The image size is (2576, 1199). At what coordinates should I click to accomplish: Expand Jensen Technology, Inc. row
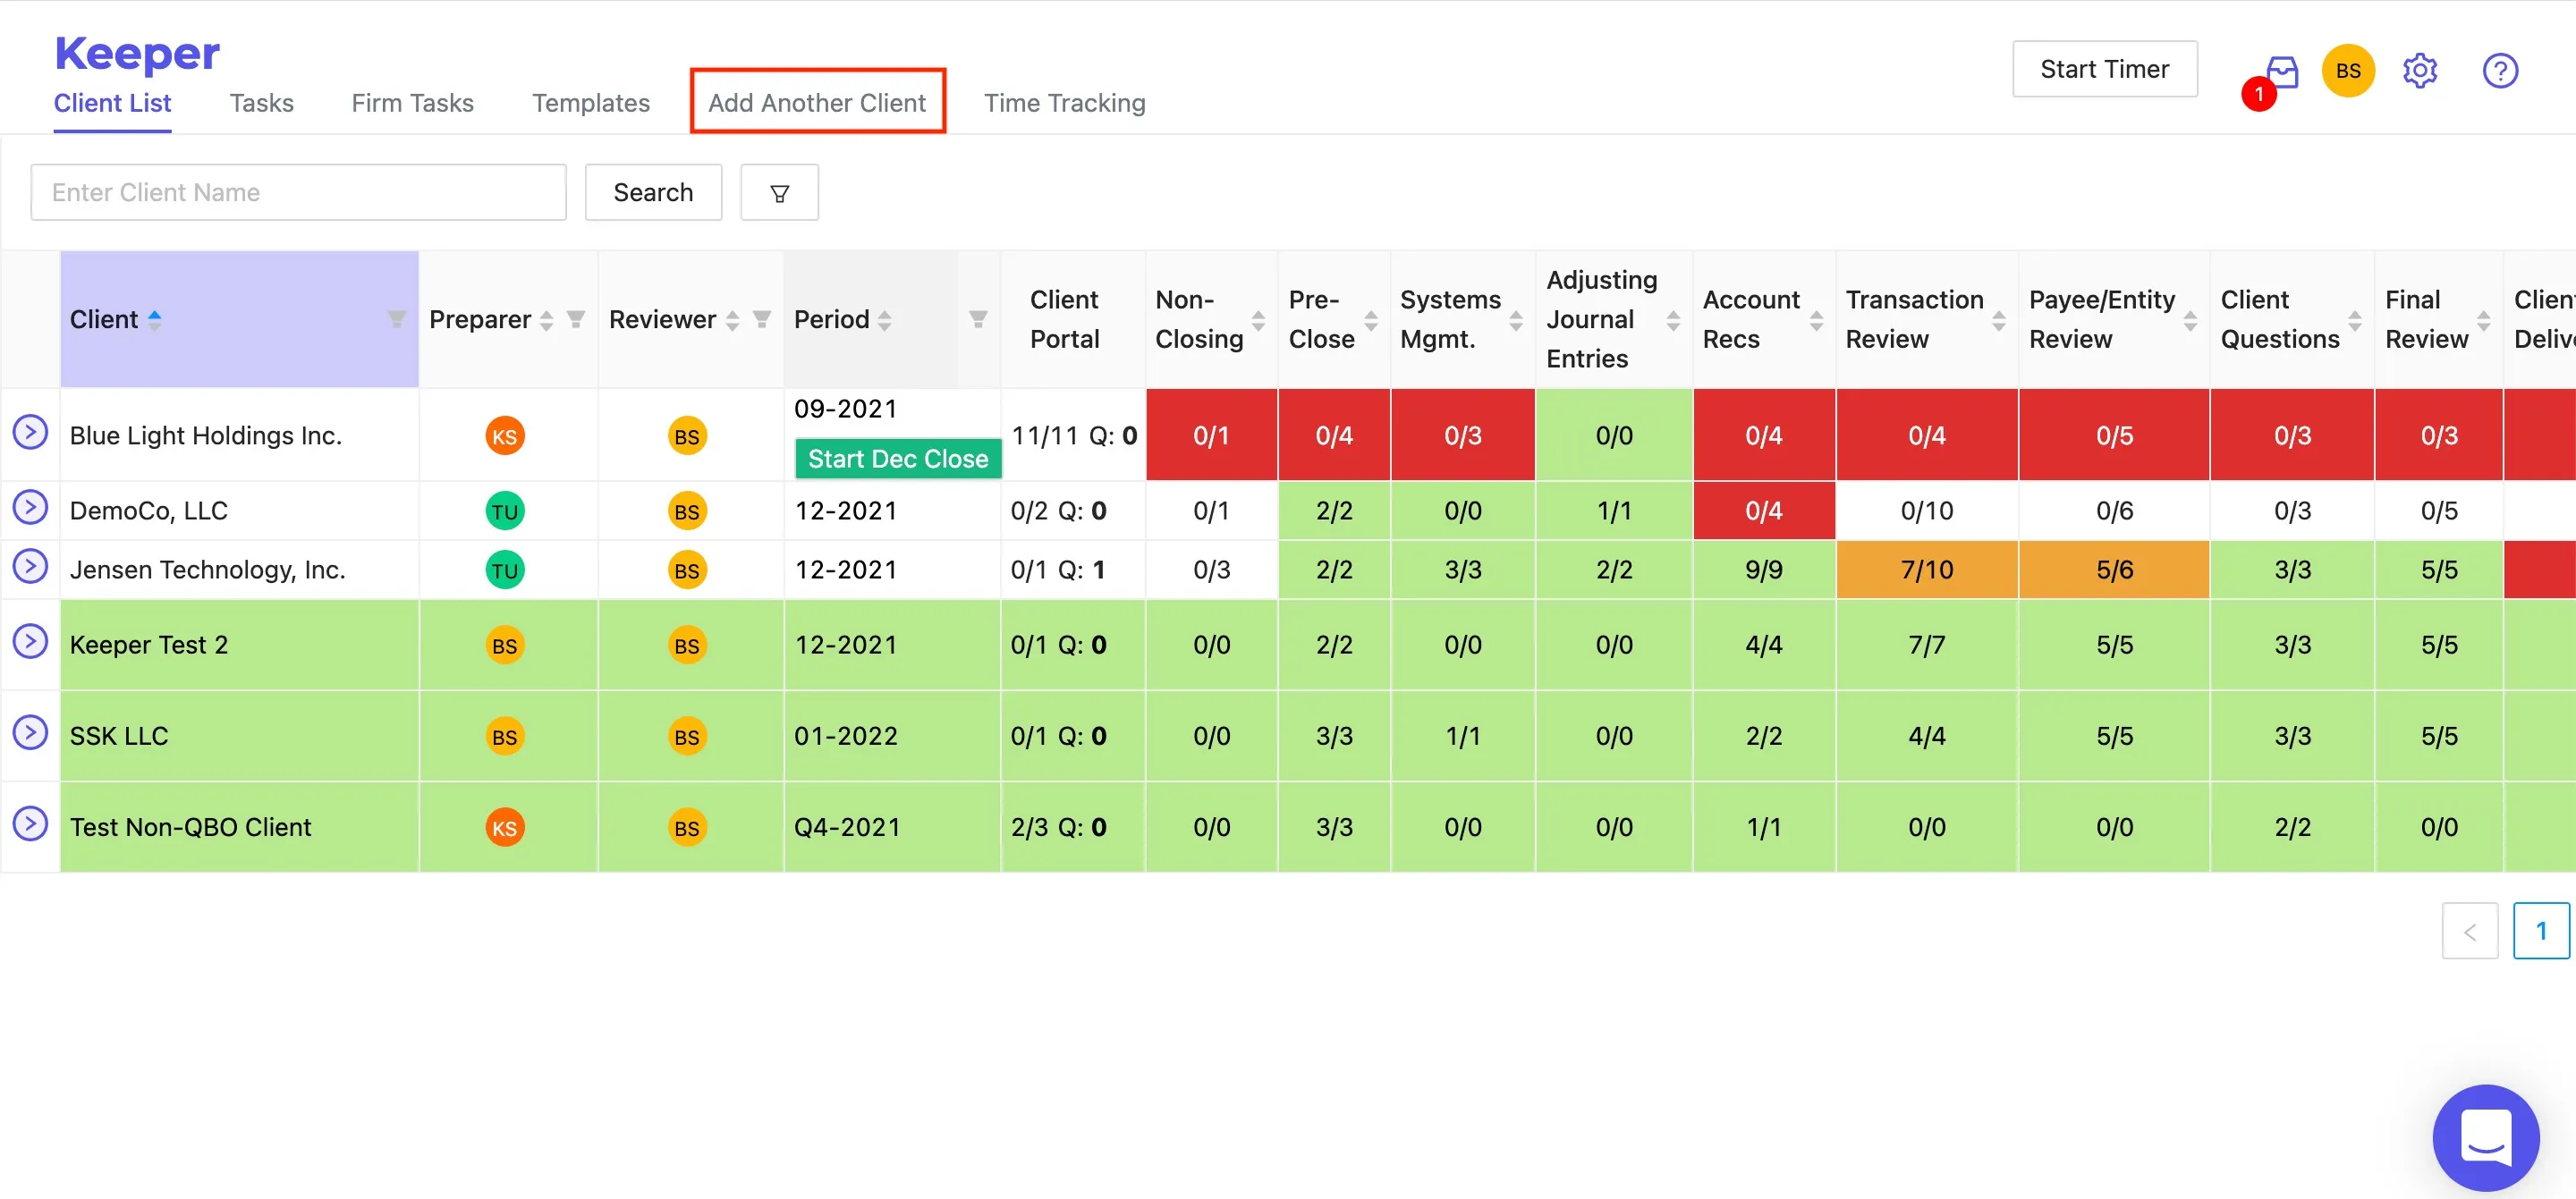[x=30, y=566]
